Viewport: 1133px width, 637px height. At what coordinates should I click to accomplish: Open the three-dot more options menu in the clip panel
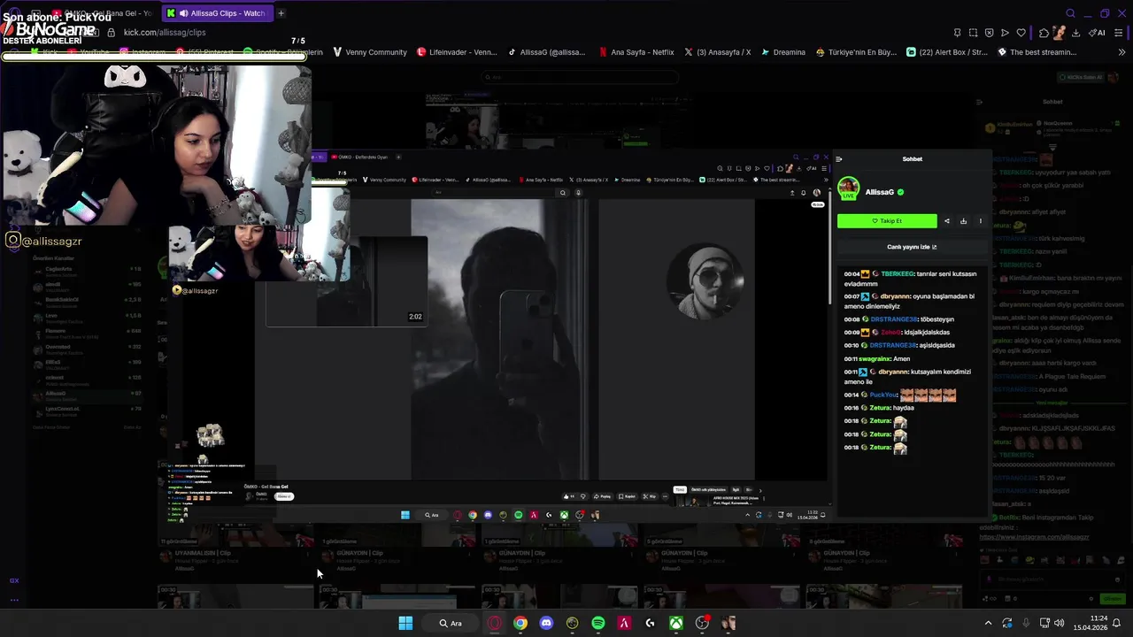980,221
